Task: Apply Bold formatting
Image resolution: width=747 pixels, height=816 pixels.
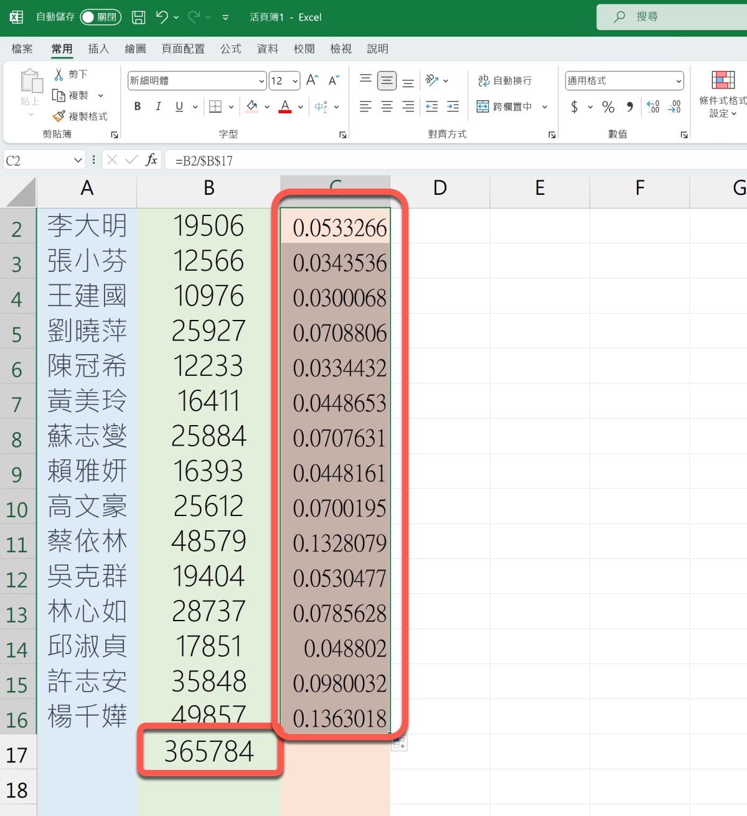Action: [x=138, y=106]
